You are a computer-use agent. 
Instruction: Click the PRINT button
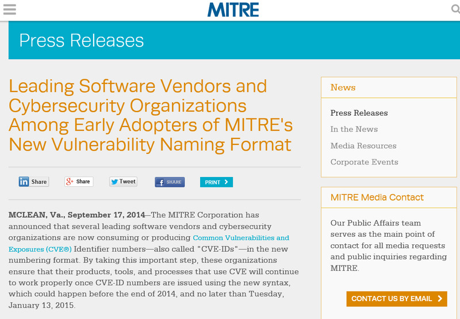[x=216, y=182]
